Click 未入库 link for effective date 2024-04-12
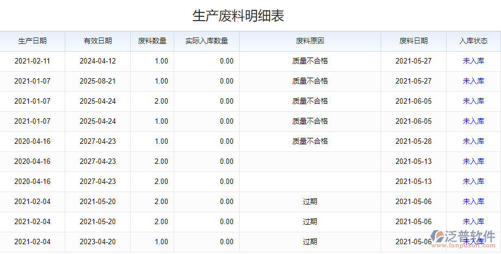The height and width of the screenshot is (254, 501). coord(473,61)
